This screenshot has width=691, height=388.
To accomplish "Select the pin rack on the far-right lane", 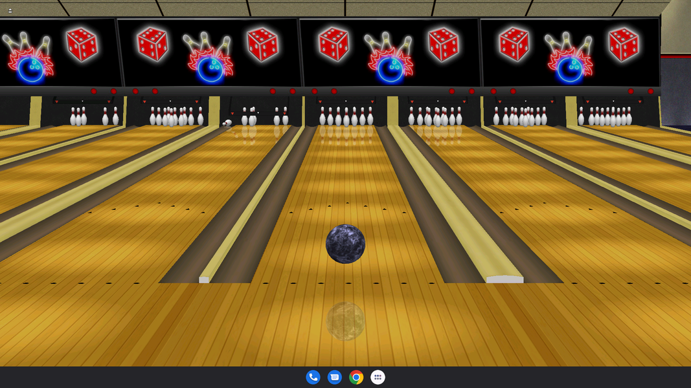I will [606, 116].
